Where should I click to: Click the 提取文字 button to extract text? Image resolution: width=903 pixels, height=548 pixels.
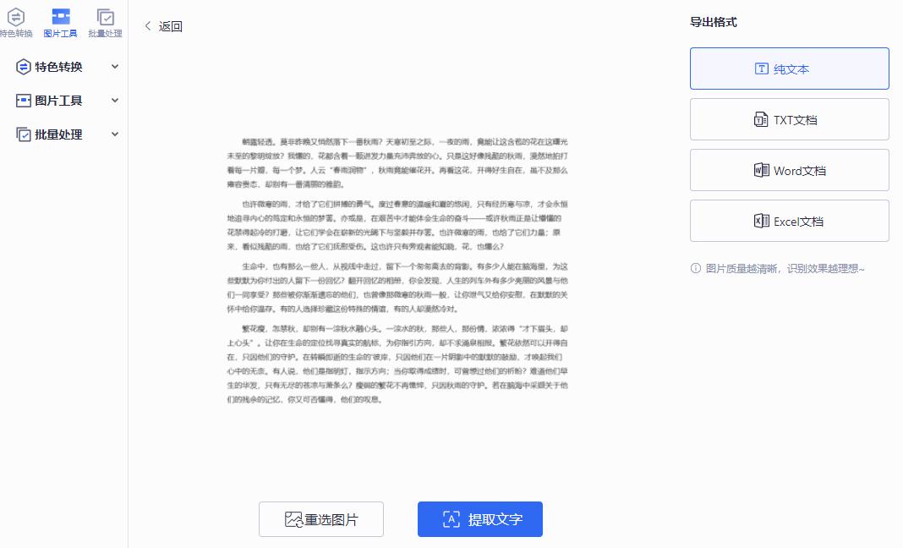click(480, 519)
